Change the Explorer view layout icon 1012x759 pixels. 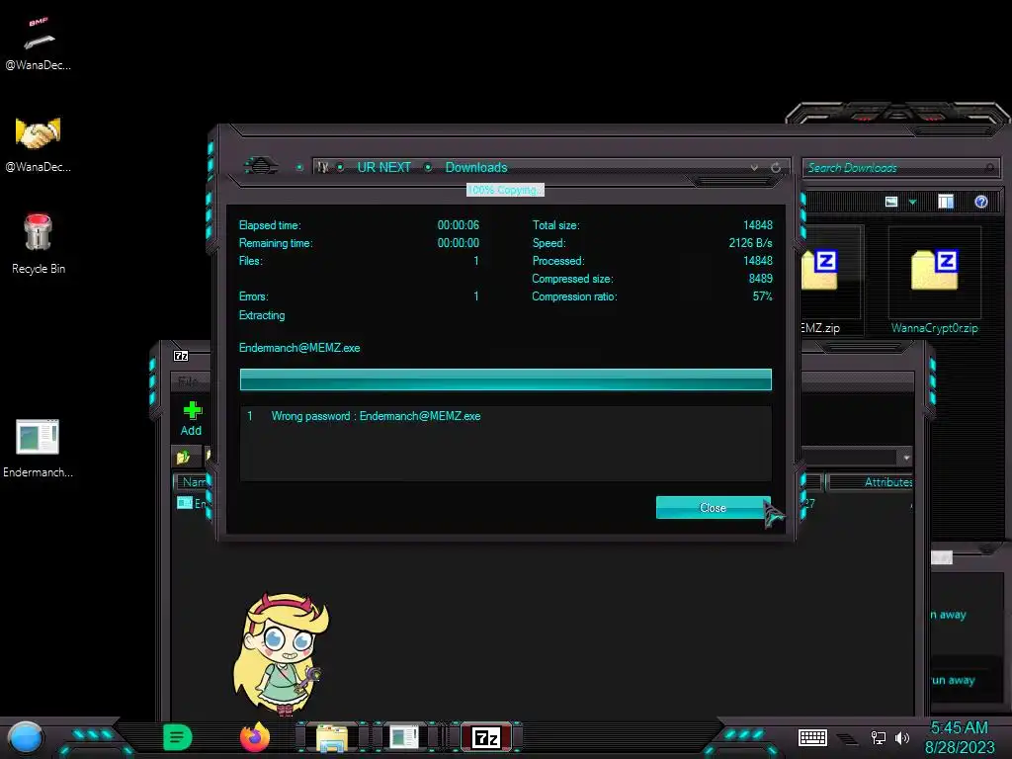coord(891,202)
